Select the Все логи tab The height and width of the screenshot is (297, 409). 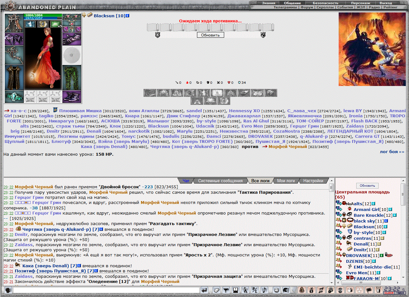click(x=260, y=181)
